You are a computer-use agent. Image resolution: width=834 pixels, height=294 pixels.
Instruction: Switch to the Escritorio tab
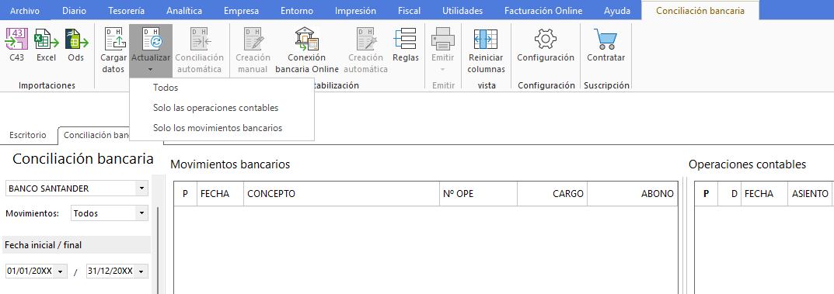click(28, 135)
